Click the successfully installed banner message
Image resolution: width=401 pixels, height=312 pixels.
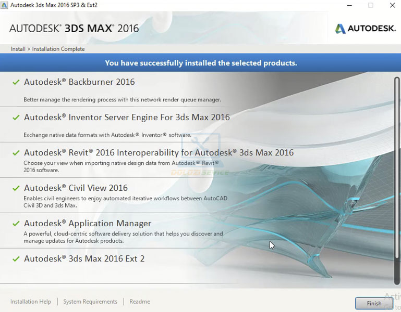coord(201,63)
